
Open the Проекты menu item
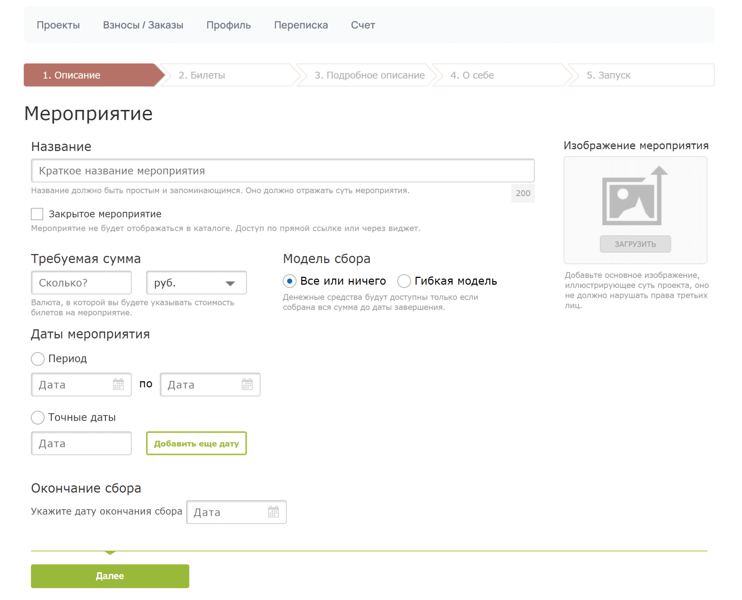coord(58,25)
